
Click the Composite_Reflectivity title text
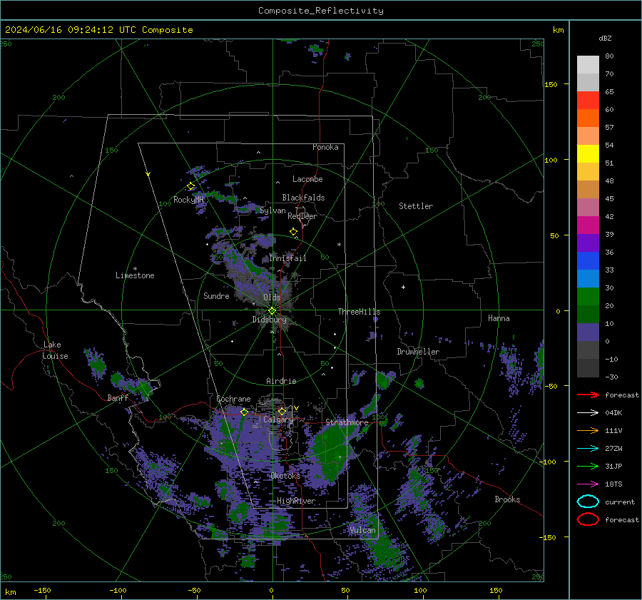point(321,11)
